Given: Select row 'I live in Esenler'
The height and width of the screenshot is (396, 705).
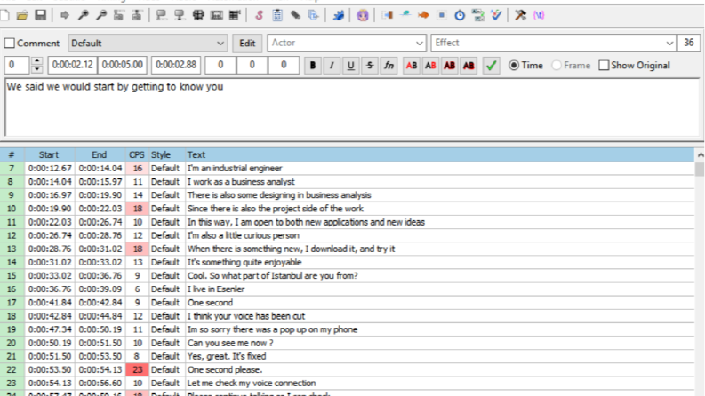Looking at the screenshot, I should [347, 289].
